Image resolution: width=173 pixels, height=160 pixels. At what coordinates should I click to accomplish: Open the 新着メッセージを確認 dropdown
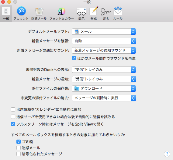tap(104, 41)
